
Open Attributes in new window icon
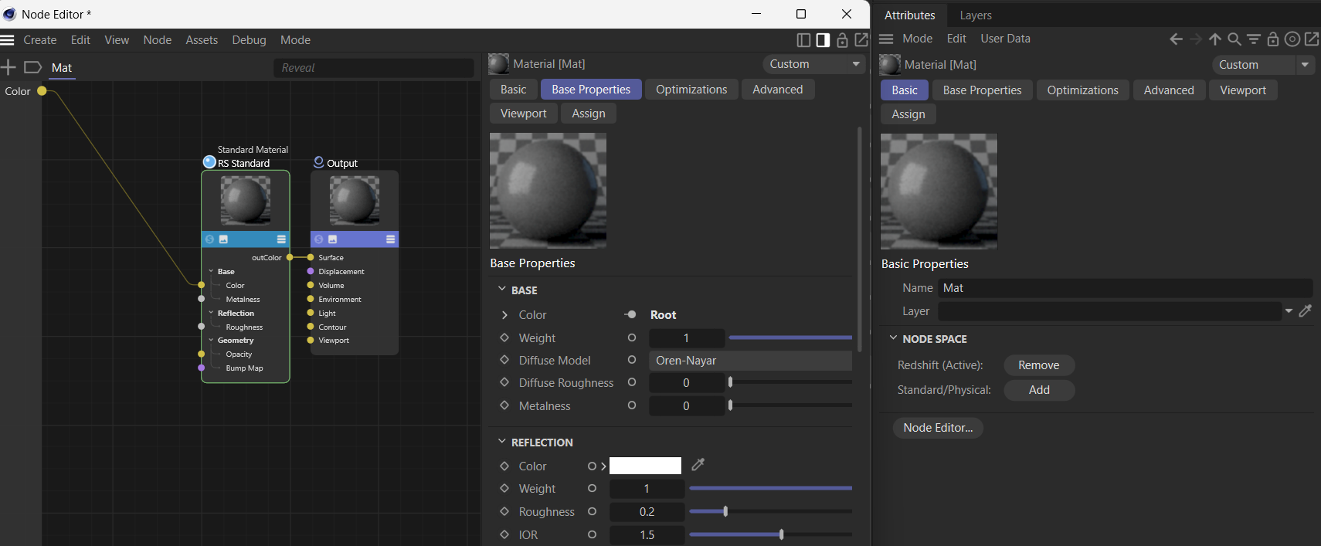pyautogui.click(x=1312, y=39)
